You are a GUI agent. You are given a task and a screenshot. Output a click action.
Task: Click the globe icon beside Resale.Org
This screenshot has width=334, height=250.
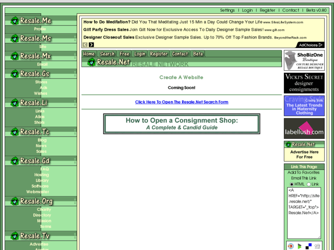pyautogui.click(x=15, y=201)
